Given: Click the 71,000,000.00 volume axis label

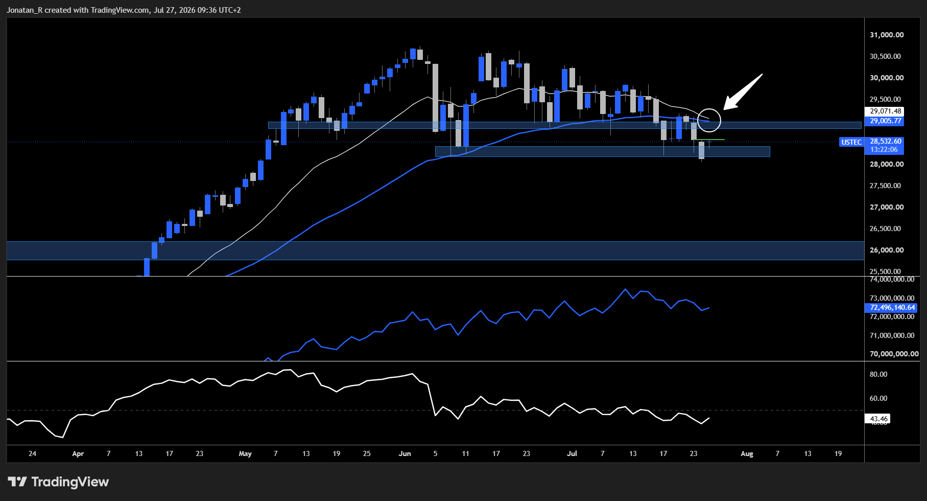Looking at the screenshot, I should pyautogui.click(x=892, y=335).
